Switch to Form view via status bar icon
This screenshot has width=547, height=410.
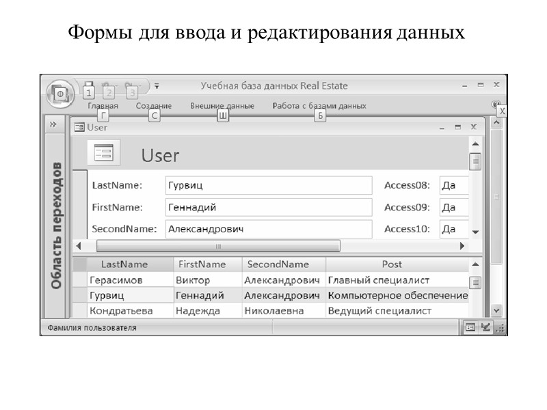(x=470, y=327)
